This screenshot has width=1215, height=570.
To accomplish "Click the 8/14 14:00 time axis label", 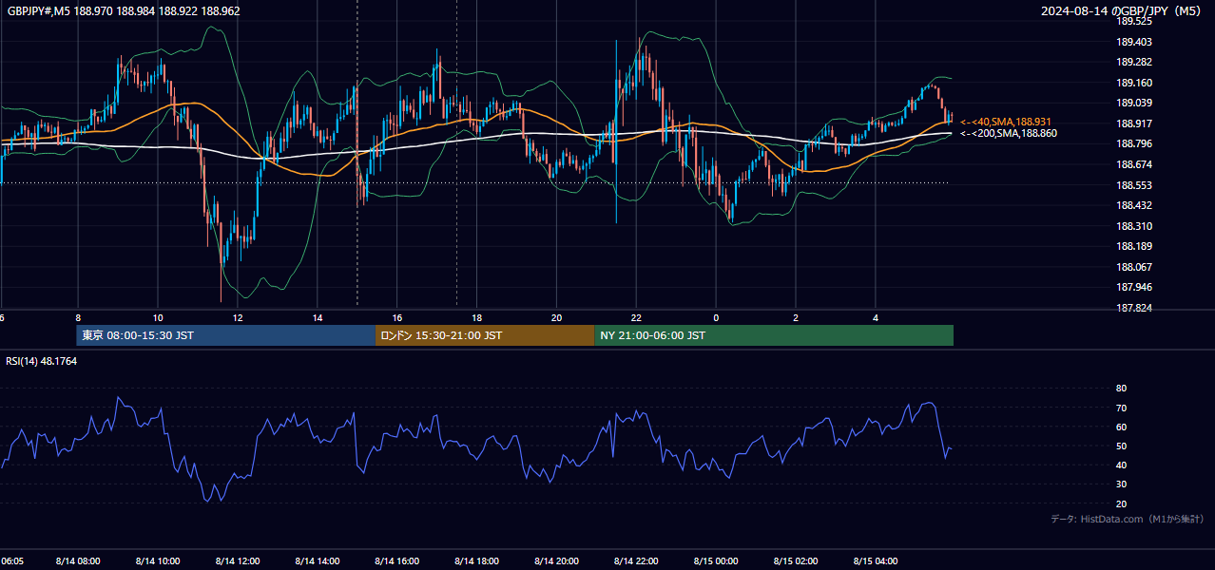I will (x=318, y=561).
